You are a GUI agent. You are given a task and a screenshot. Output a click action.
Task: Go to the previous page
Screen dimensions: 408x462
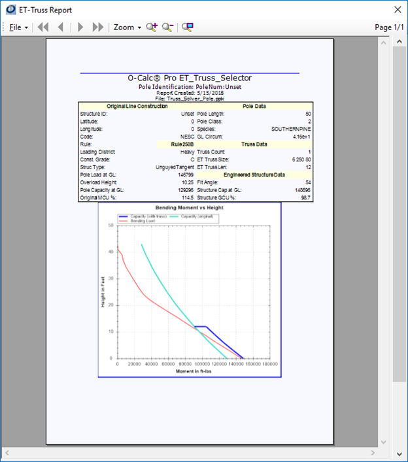[x=61, y=27]
